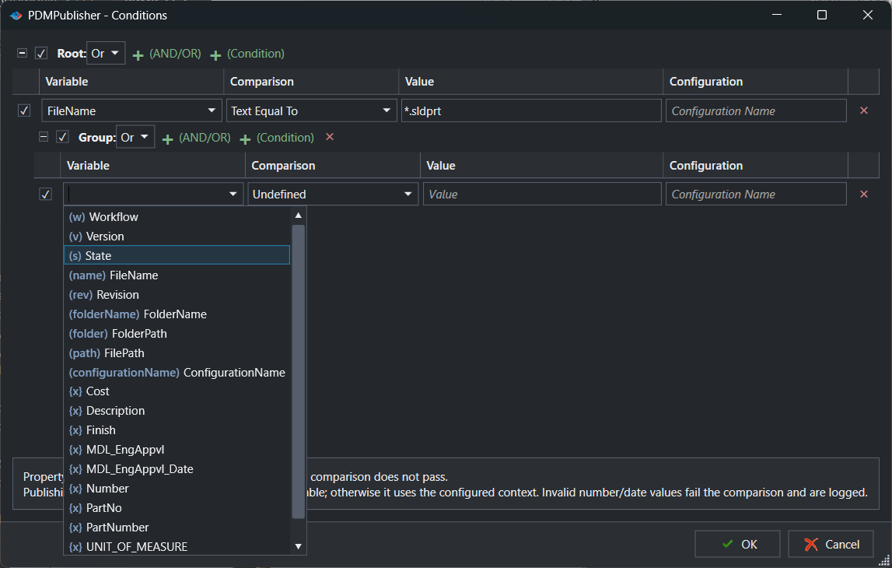Screen dimensions: 892x568
Task: Click the variable list scroll down arrow
Action: 298,546
